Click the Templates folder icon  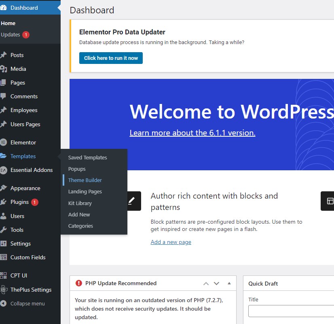tap(3, 156)
